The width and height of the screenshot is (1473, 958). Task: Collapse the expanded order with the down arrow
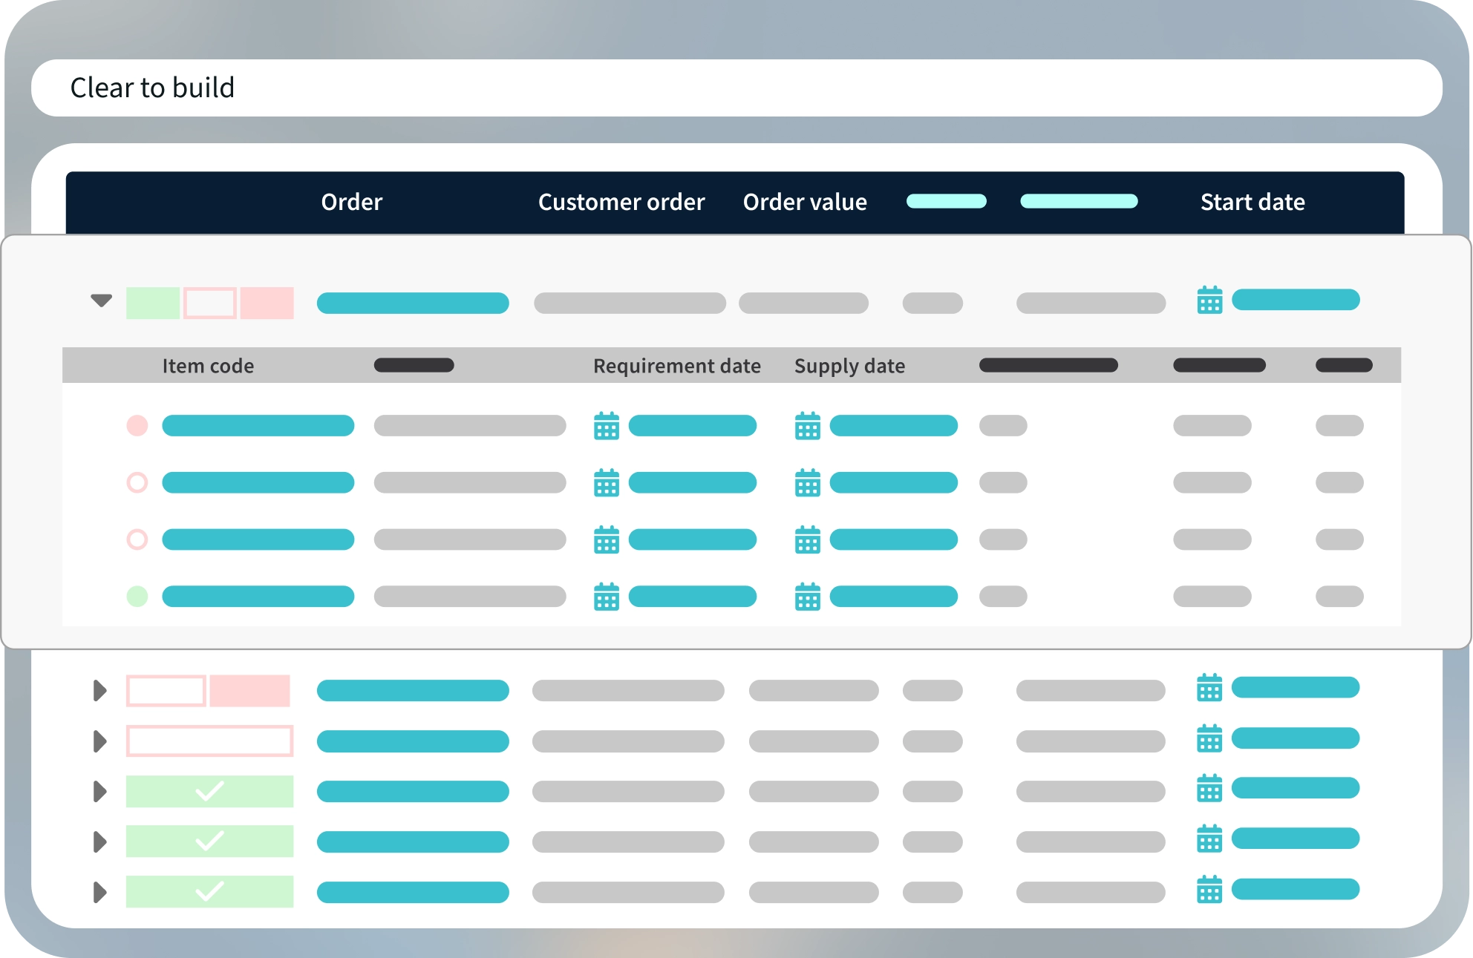click(x=101, y=301)
